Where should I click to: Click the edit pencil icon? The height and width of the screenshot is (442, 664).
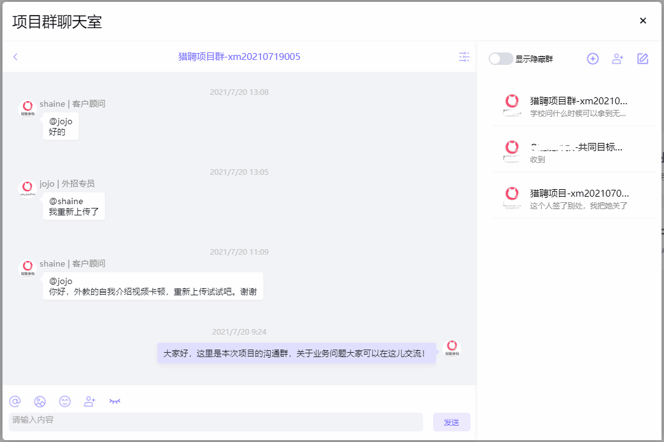pyautogui.click(x=643, y=59)
